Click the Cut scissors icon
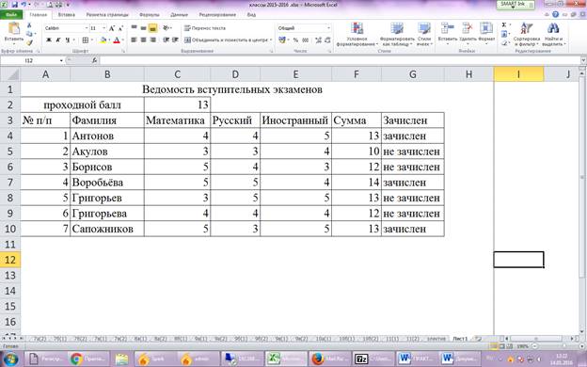 29,25
